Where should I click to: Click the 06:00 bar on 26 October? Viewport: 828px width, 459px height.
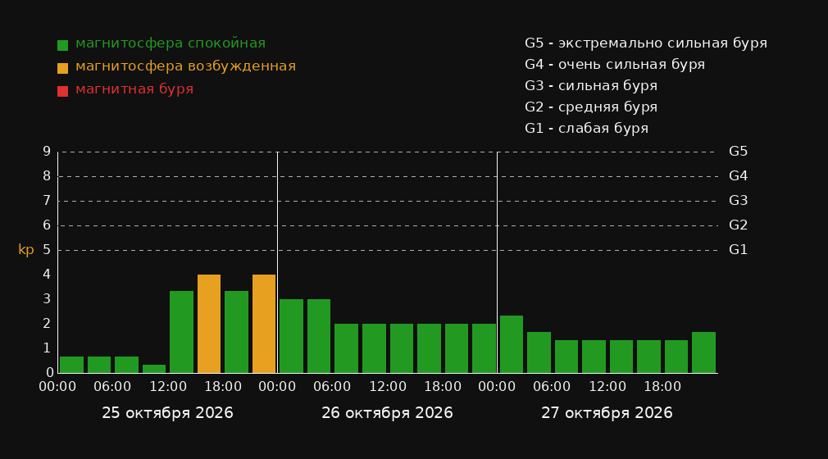347,348
